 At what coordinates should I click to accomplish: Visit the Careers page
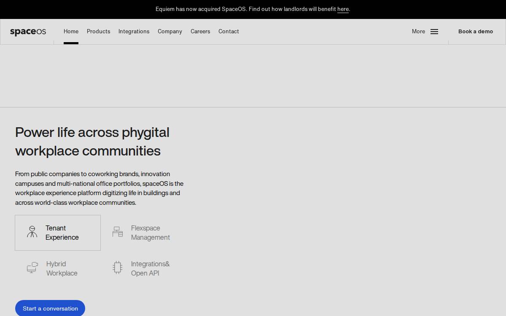200,31
